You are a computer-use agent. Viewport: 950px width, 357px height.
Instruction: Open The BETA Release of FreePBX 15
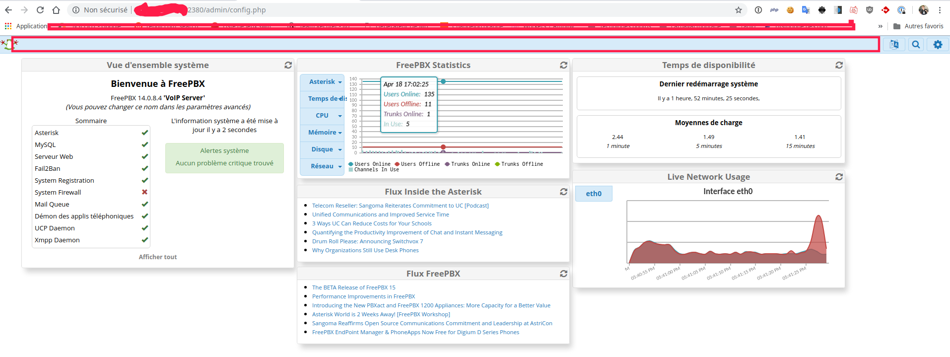click(353, 287)
